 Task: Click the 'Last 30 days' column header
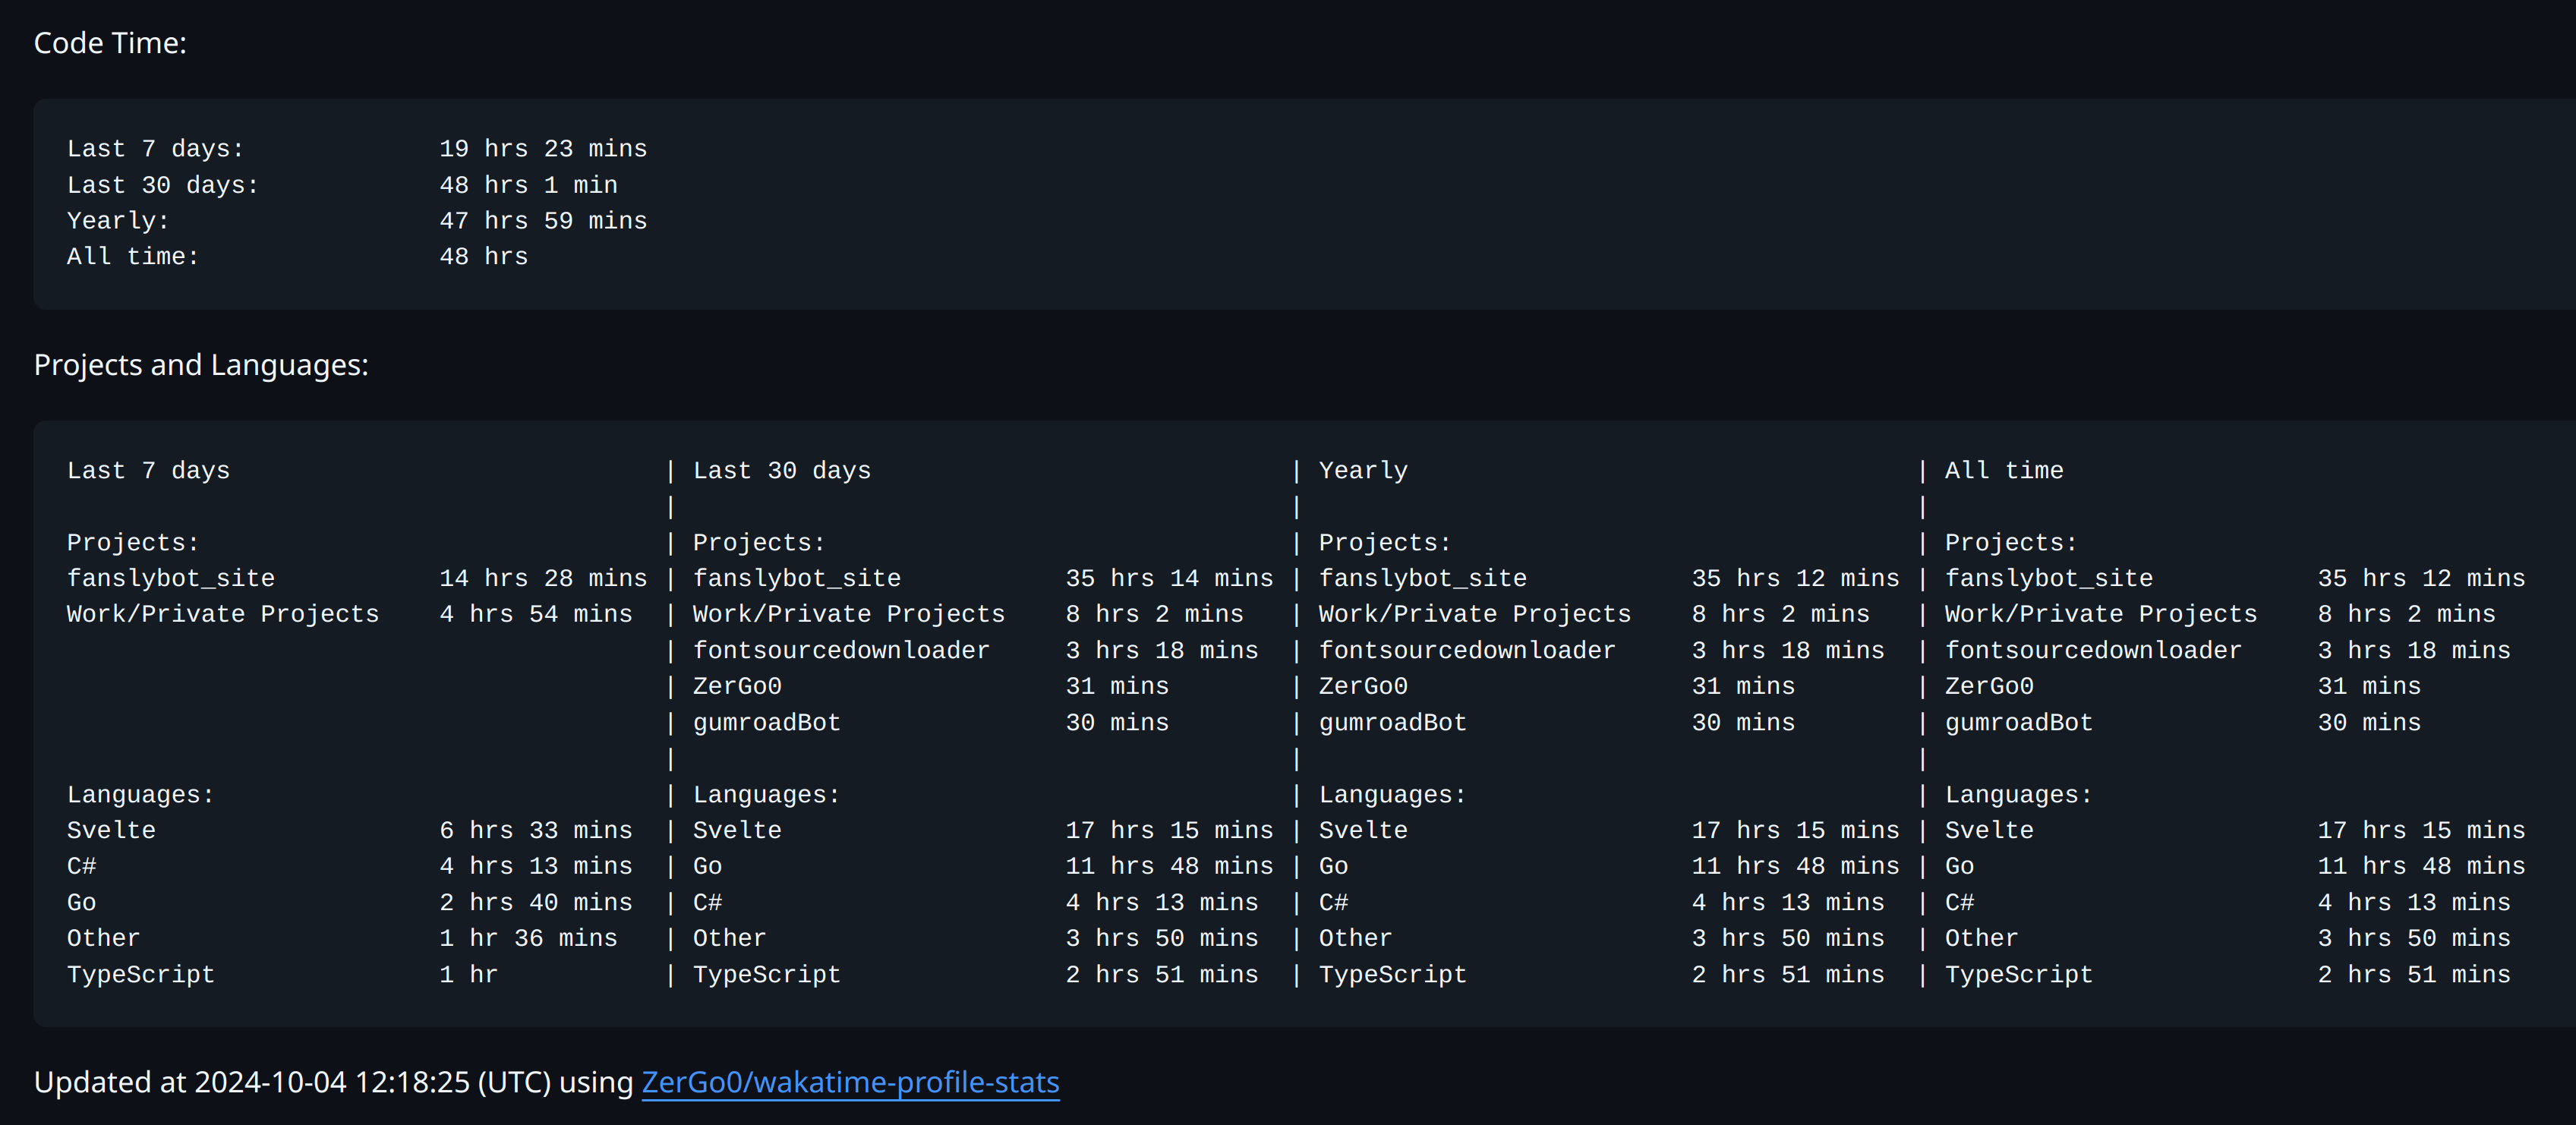point(782,471)
